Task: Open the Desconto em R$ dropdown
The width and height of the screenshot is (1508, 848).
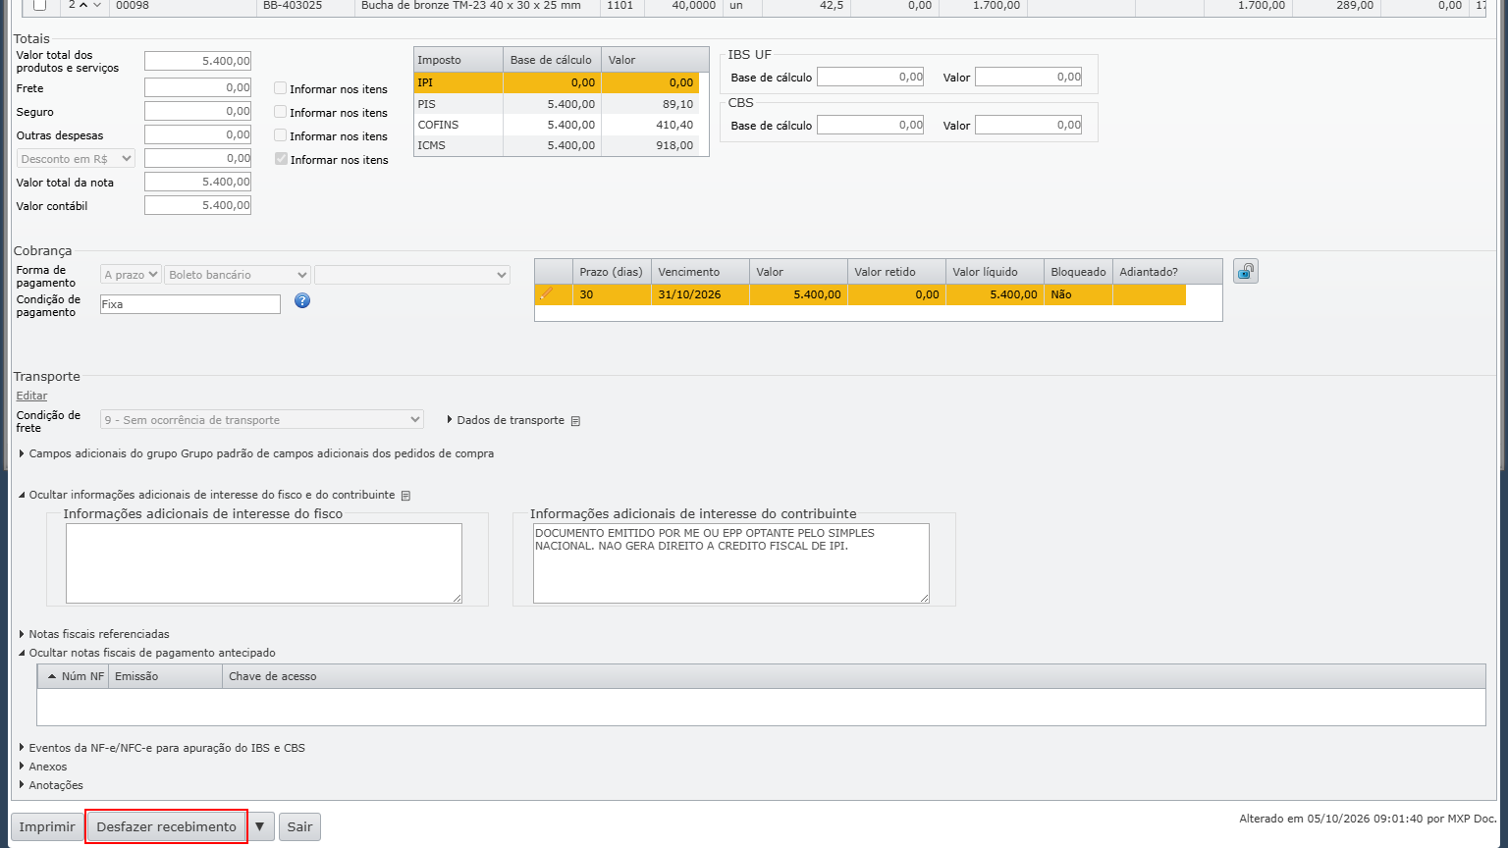Action: [76, 158]
